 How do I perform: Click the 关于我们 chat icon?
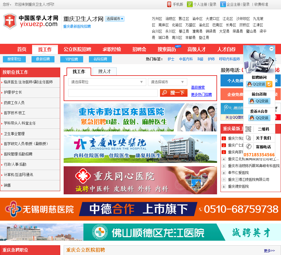coord(248,138)
